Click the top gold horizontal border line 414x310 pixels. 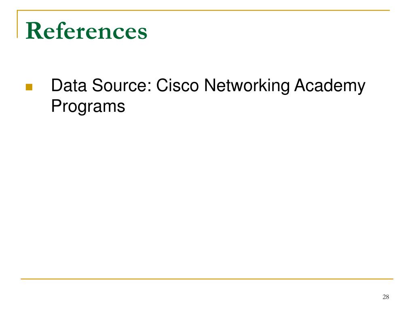tap(203, 10)
